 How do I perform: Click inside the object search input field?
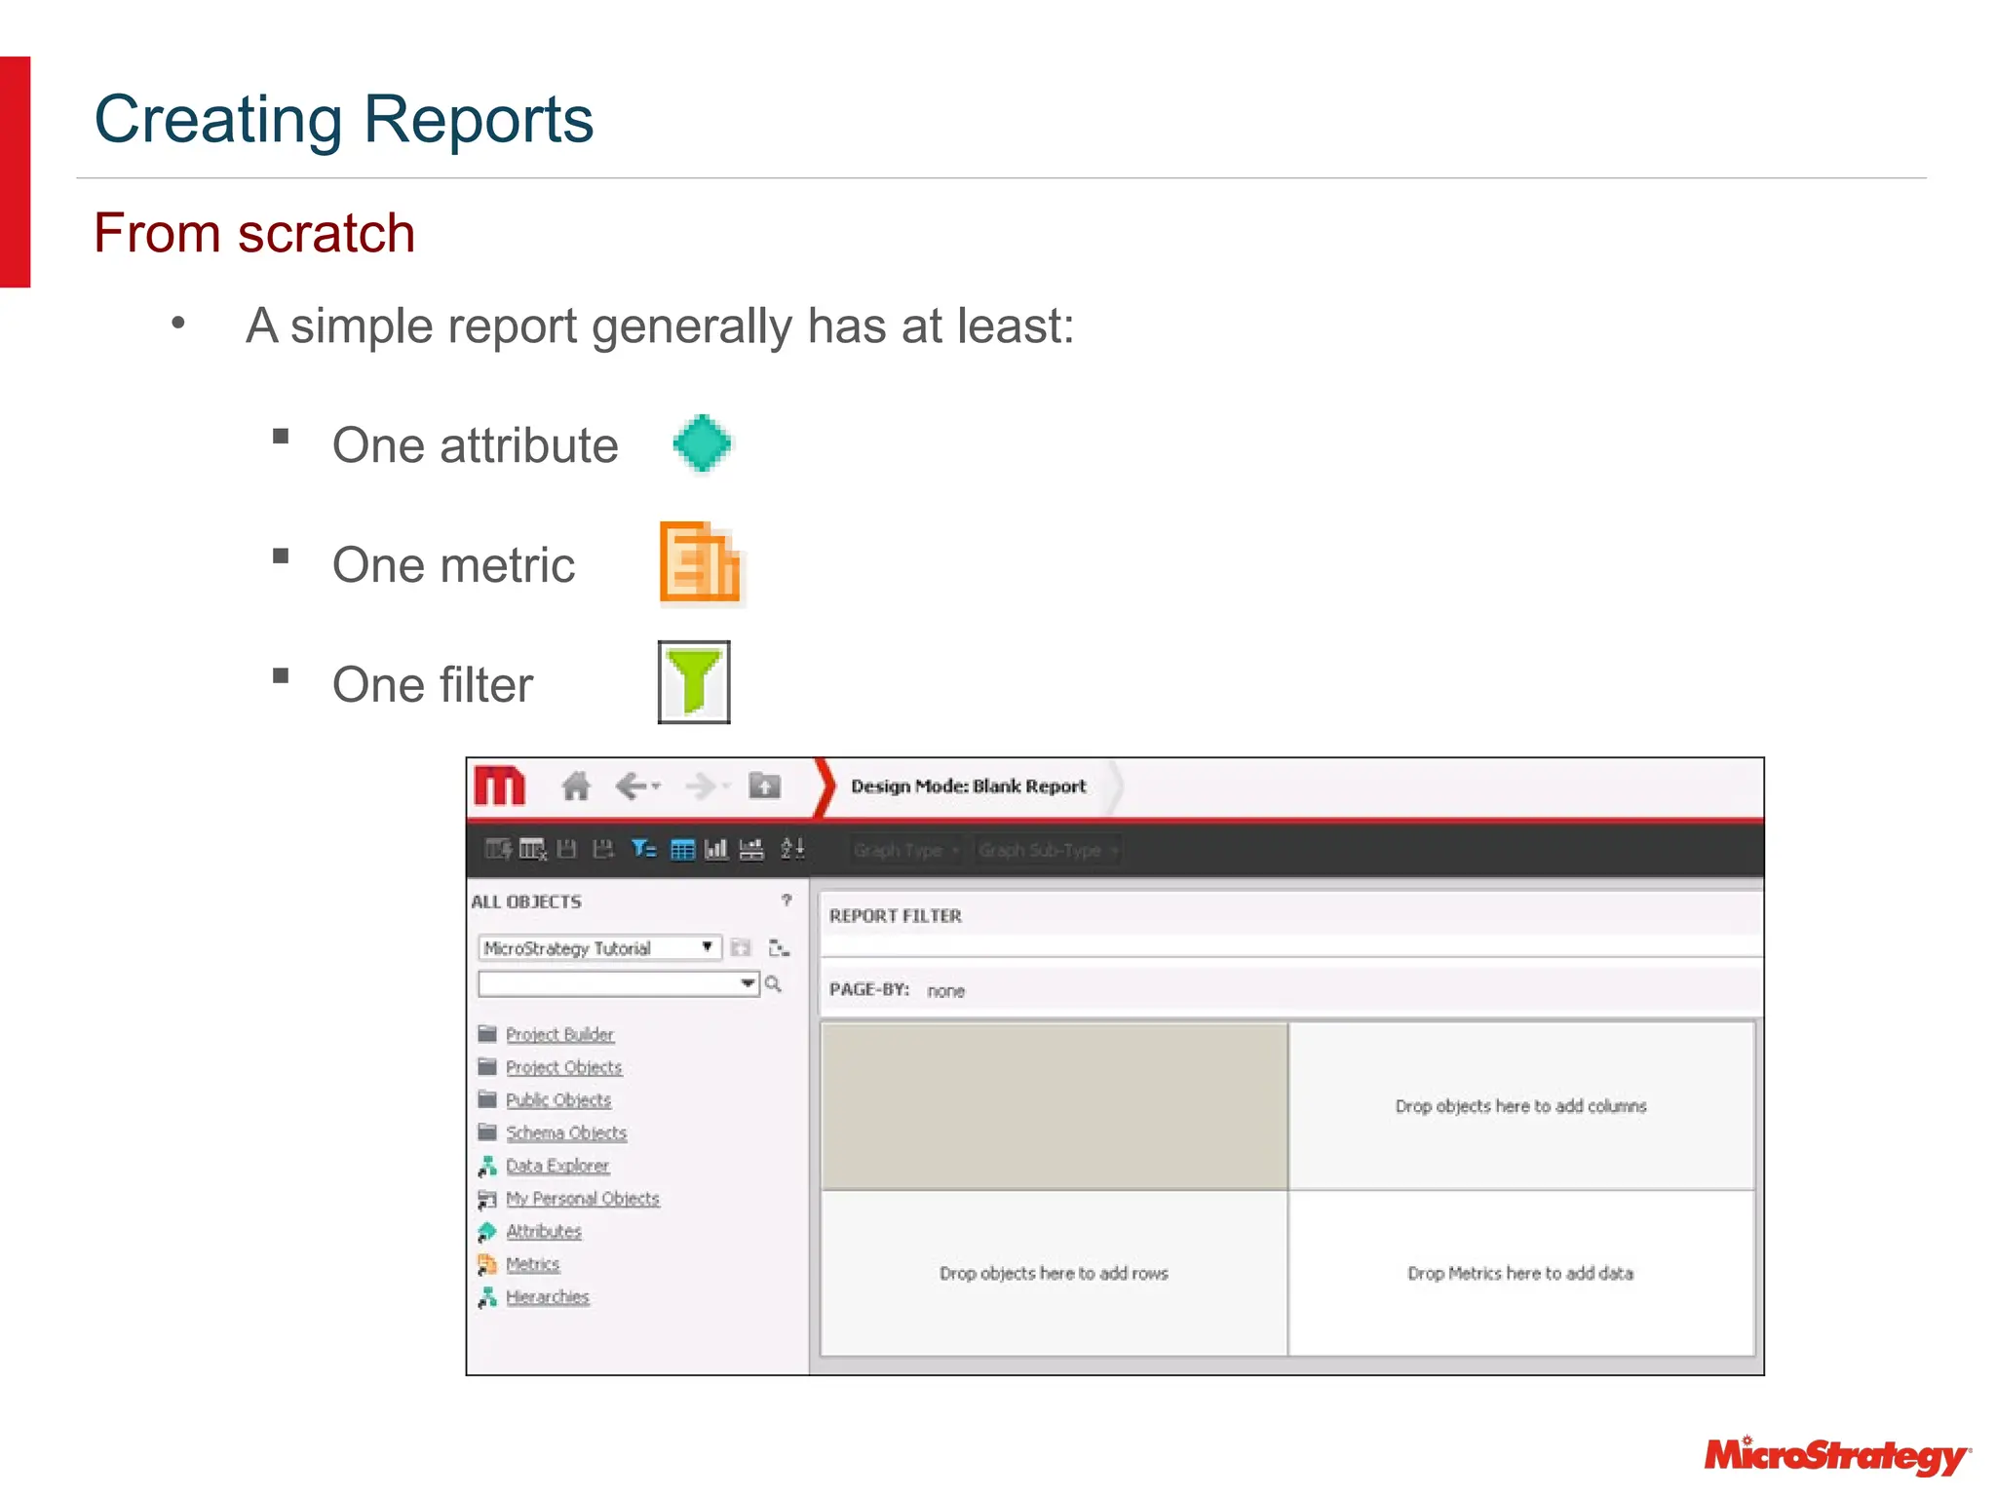pyautogui.click(x=609, y=983)
